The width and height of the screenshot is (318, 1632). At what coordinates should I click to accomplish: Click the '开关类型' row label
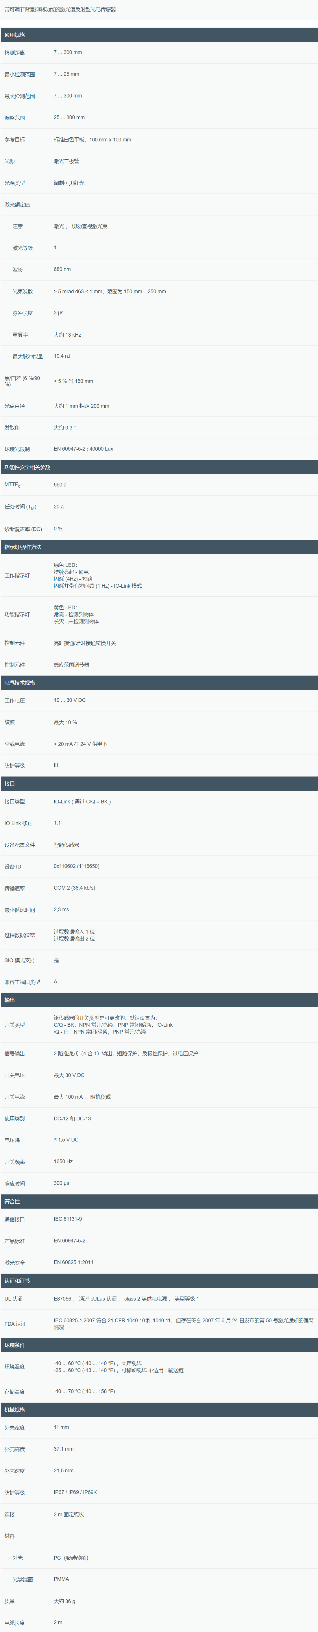[14, 1024]
